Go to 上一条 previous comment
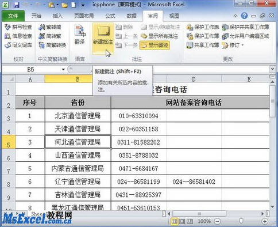This screenshot has width=278, height=227. point(126,36)
